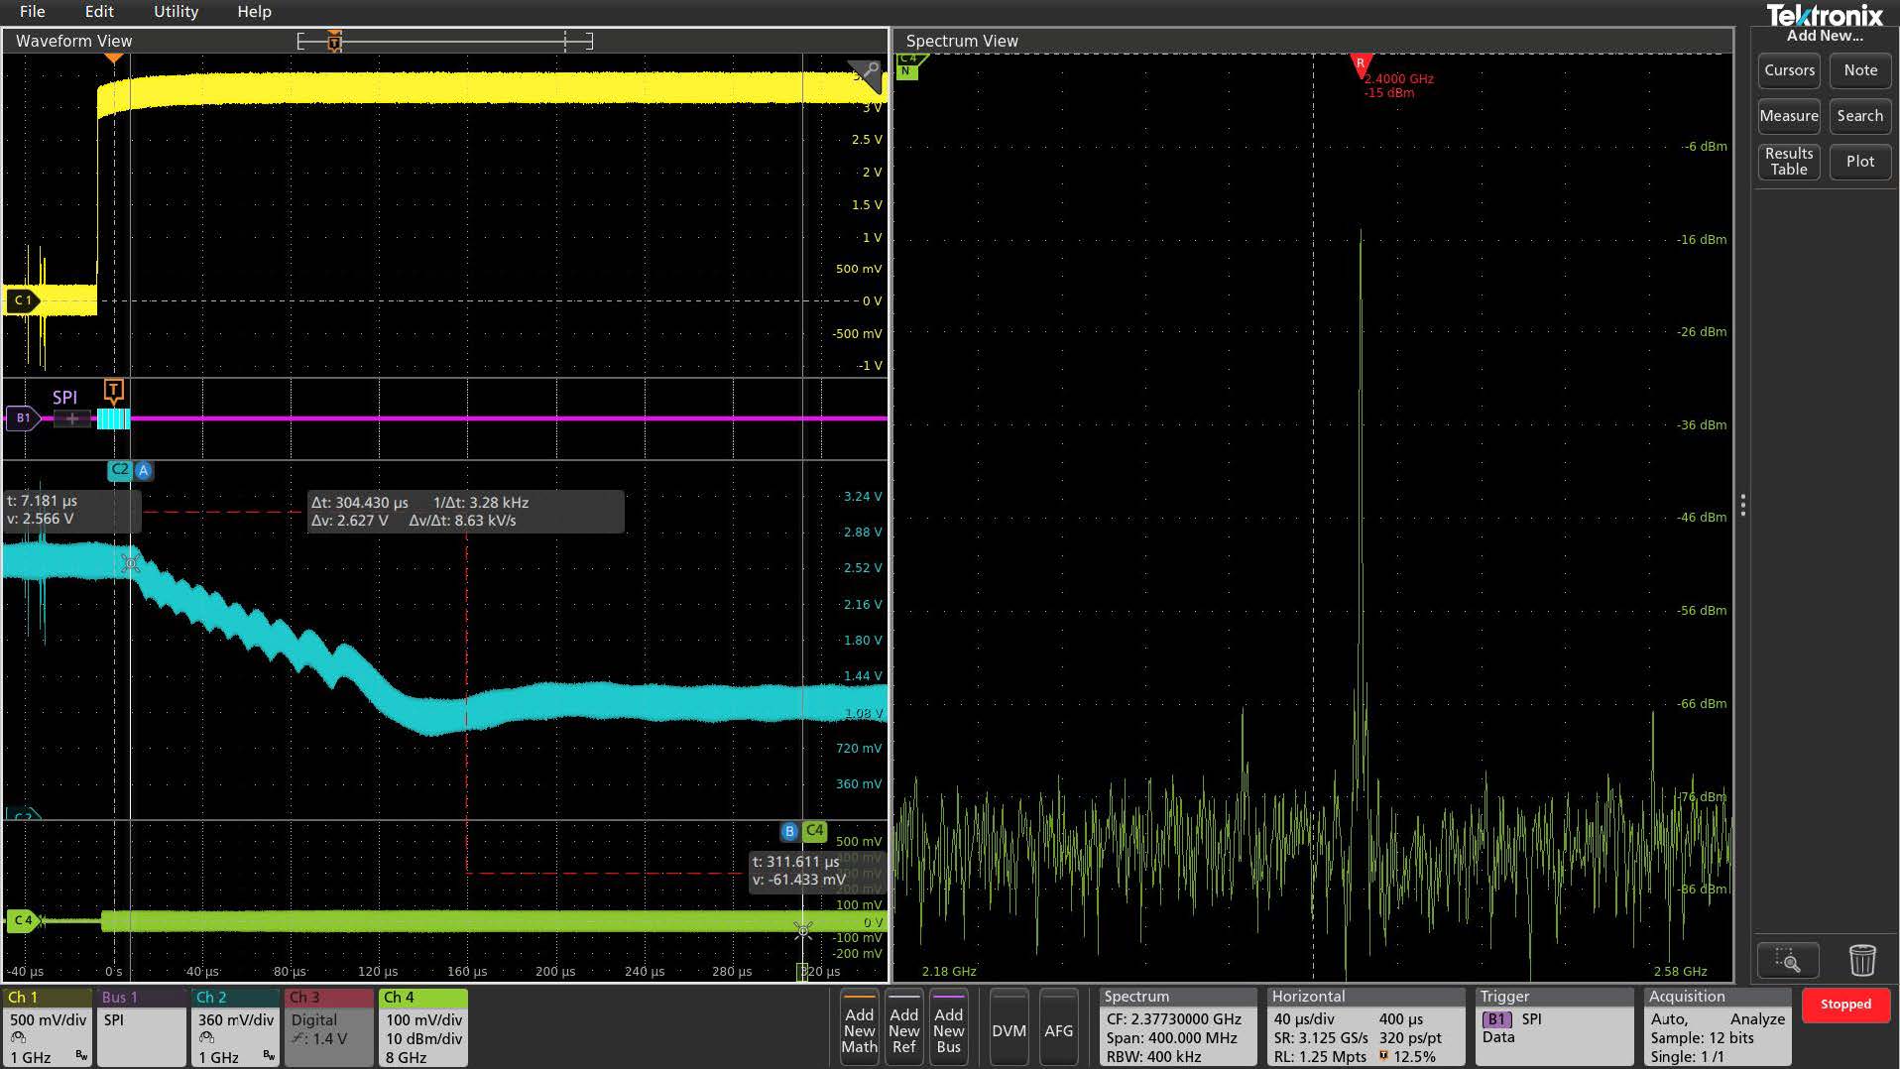Select the B1 bus handle
This screenshot has height=1069, width=1900.
click(23, 418)
